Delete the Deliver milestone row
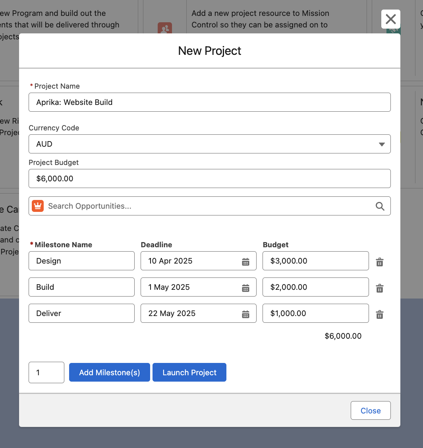 [379, 314]
